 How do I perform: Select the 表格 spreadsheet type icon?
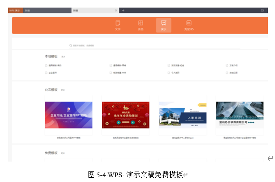[x=141, y=26]
